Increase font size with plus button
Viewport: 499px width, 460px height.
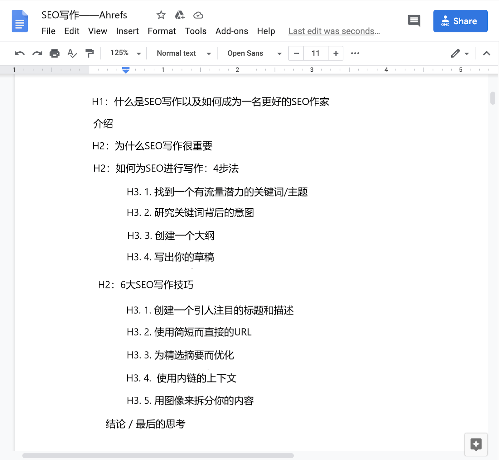coord(336,53)
